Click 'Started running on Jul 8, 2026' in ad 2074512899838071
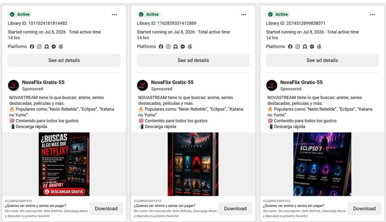Image resolution: width=386 pixels, height=222 pixels. [295, 32]
